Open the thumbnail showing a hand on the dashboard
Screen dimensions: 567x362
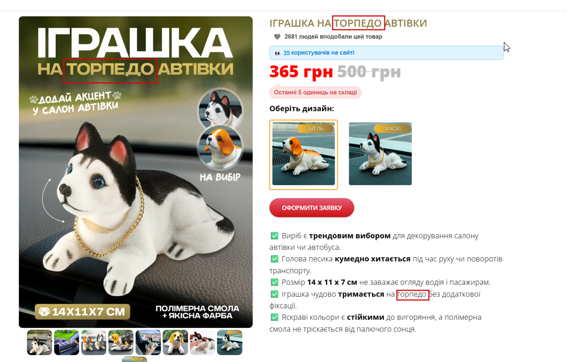[66, 342]
